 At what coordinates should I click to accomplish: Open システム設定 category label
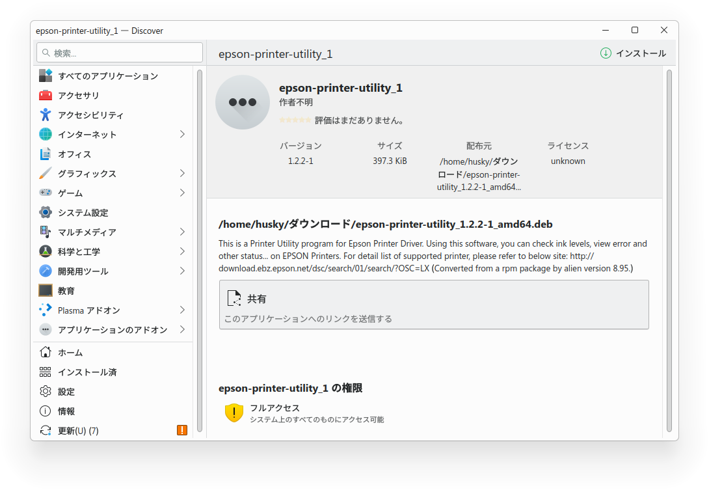(83, 213)
